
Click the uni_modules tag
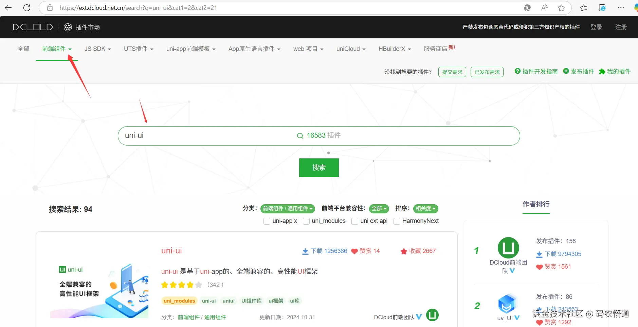(x=179, y=301)
